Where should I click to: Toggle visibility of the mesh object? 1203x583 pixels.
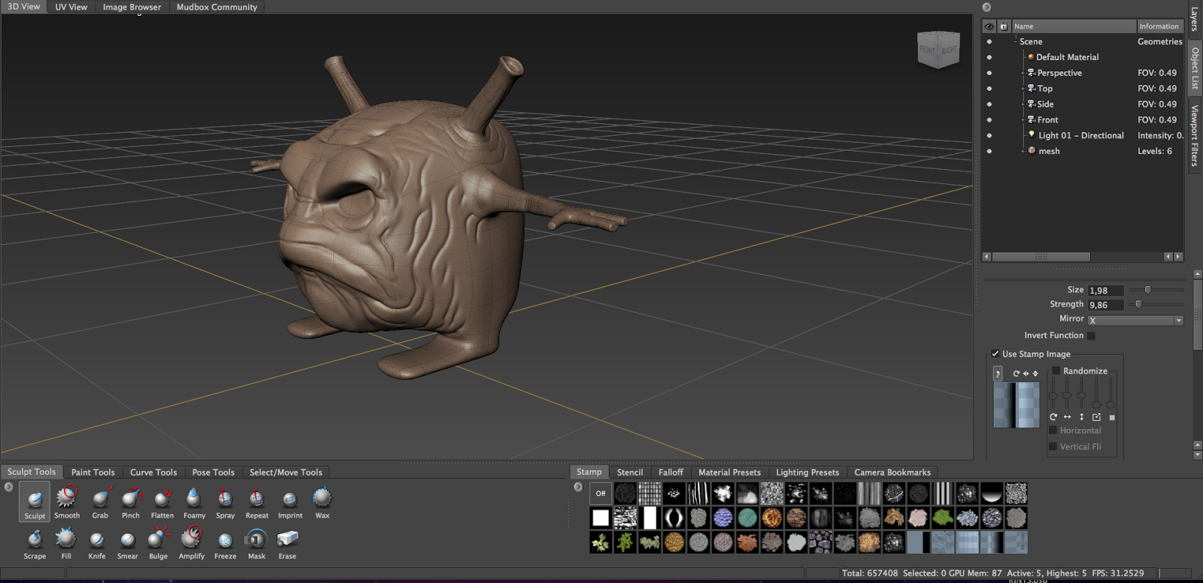[x=989, y=151]
